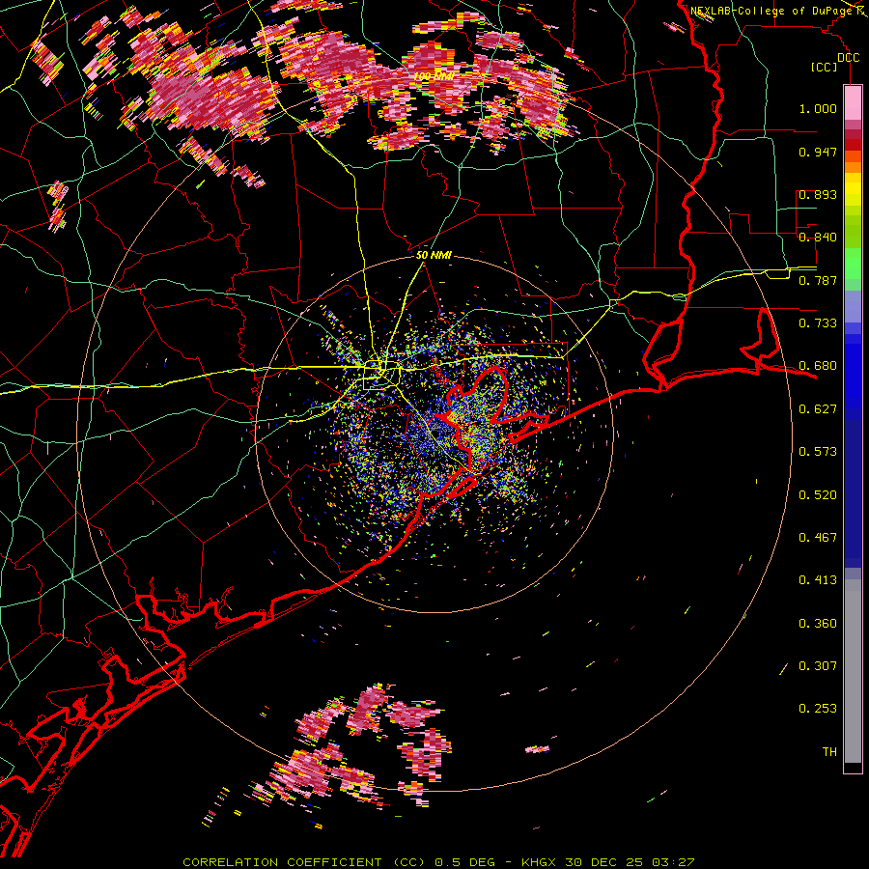Select the 0.947 scale value
Image resolution: width=869 pixels, height=869 pixels.
coord(818,152)
